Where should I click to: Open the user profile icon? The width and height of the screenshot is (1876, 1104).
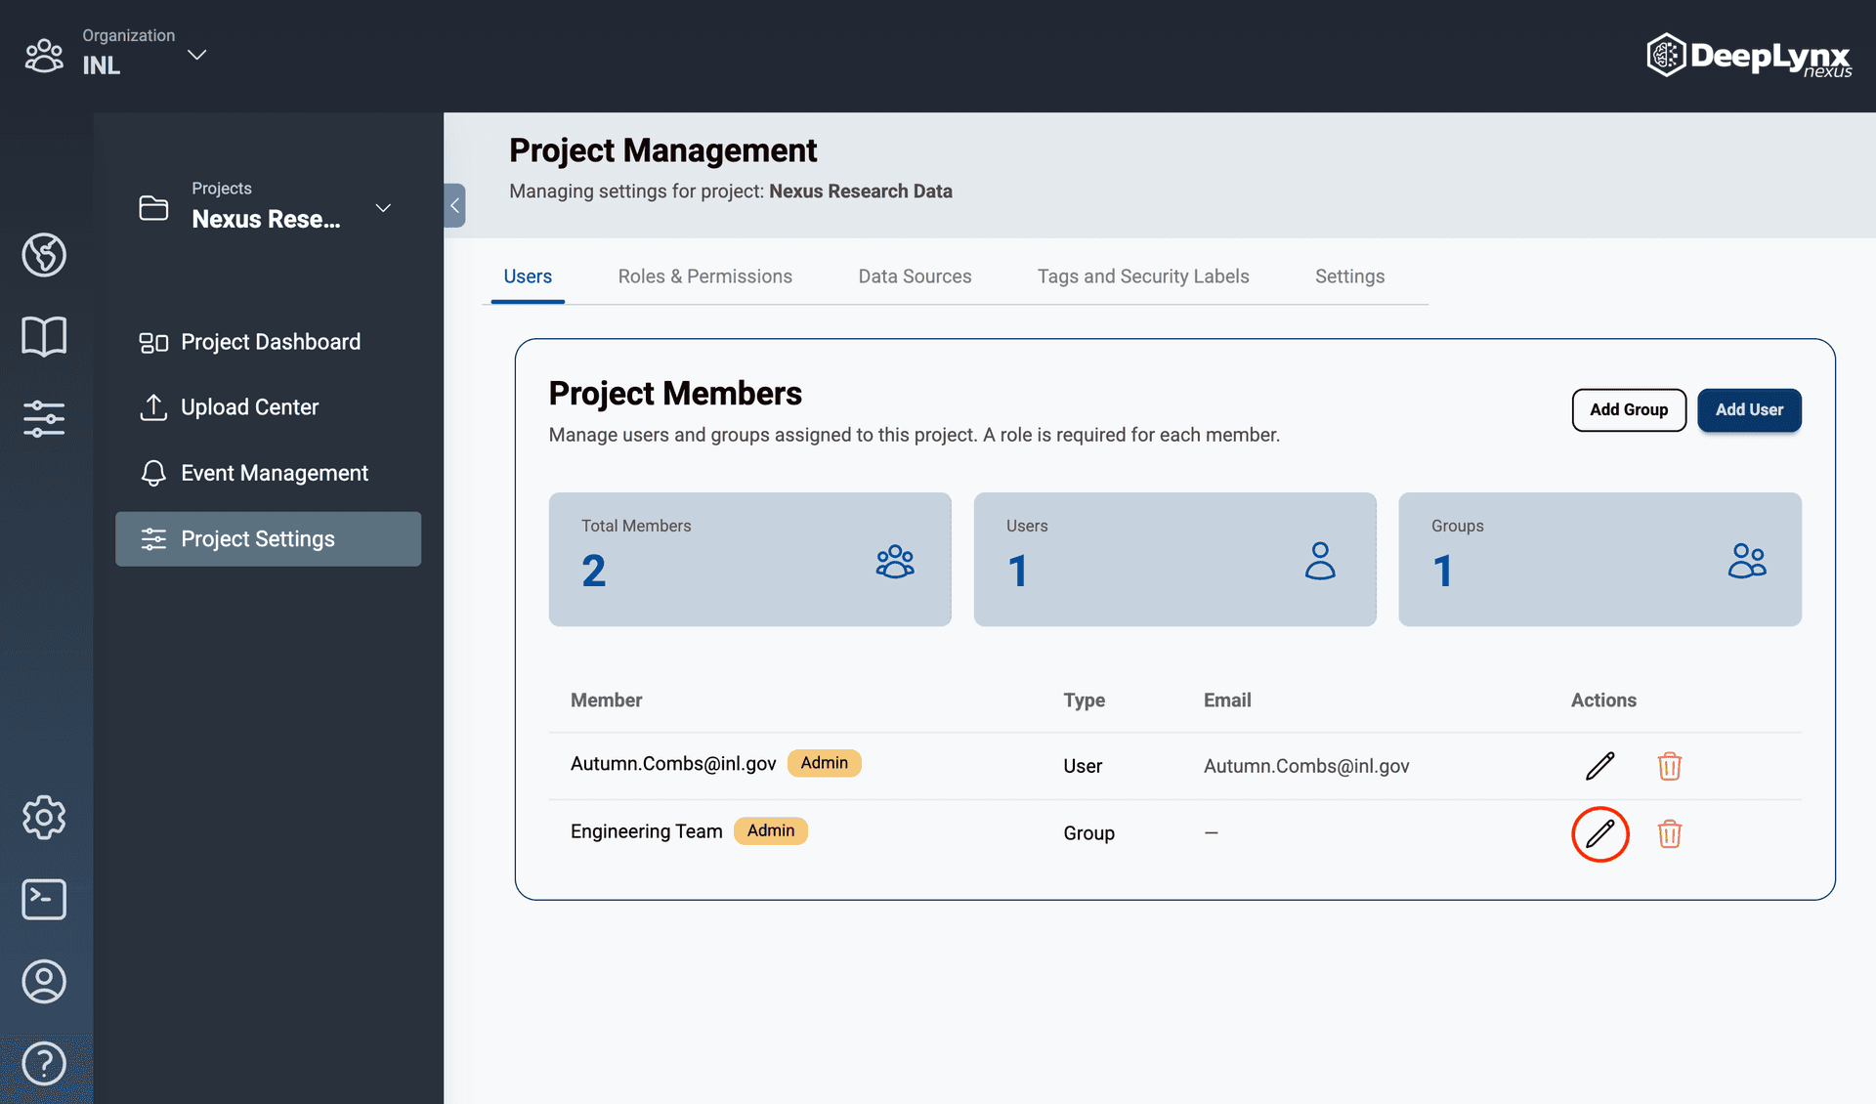point(44,982)
